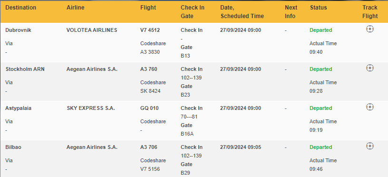Select the Destination column header

point(21,8)
